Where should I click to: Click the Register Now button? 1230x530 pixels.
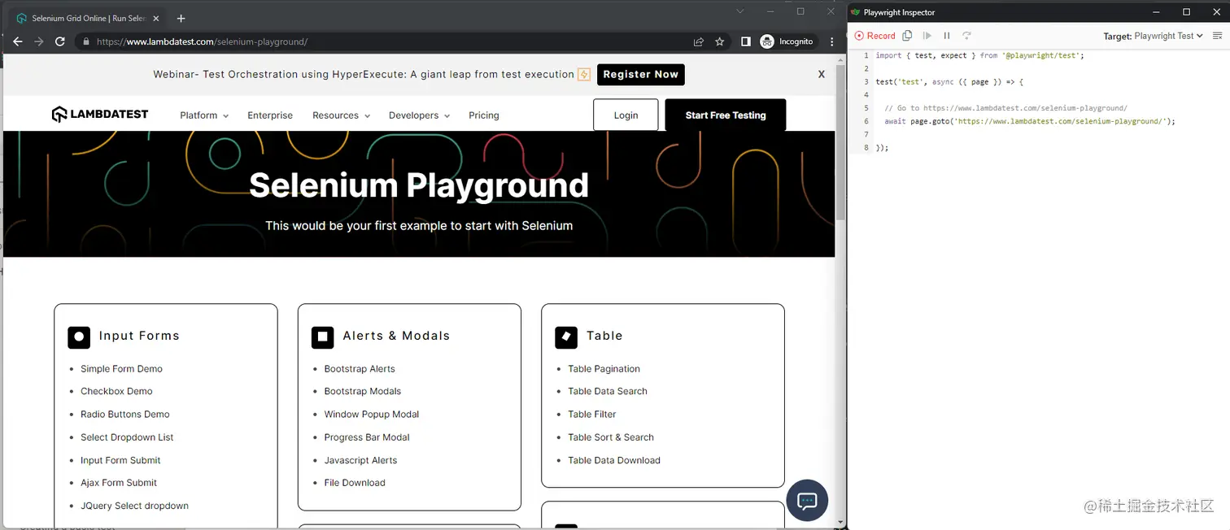point(640,74)
